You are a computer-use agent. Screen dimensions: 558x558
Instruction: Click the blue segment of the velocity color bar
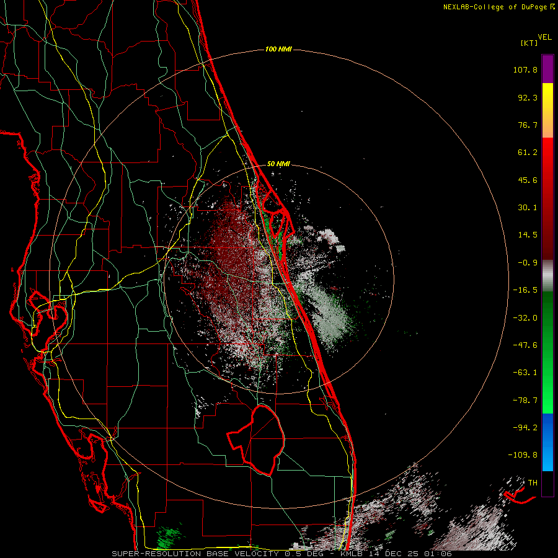[x=547, y=442]
